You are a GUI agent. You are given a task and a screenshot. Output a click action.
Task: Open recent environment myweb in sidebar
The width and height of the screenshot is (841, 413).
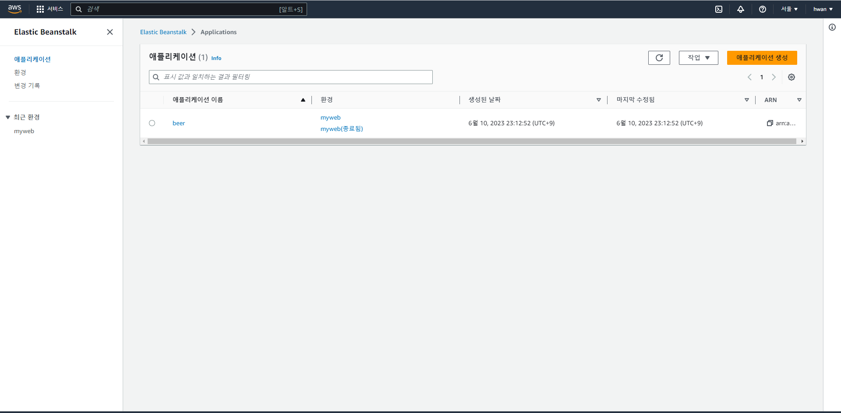click(24, 131)
